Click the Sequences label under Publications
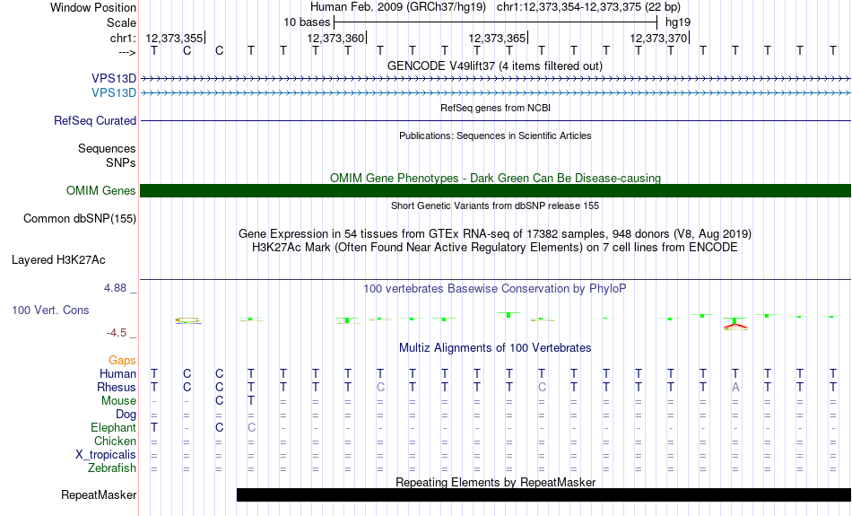Image resolution: width=852 pixels, height=516 pixels. pyautogui.click(x=107, y=148)
